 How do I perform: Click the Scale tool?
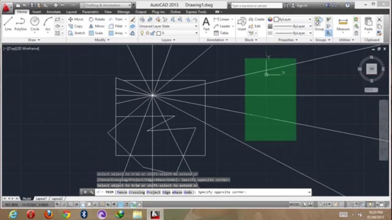pos(96,33)
